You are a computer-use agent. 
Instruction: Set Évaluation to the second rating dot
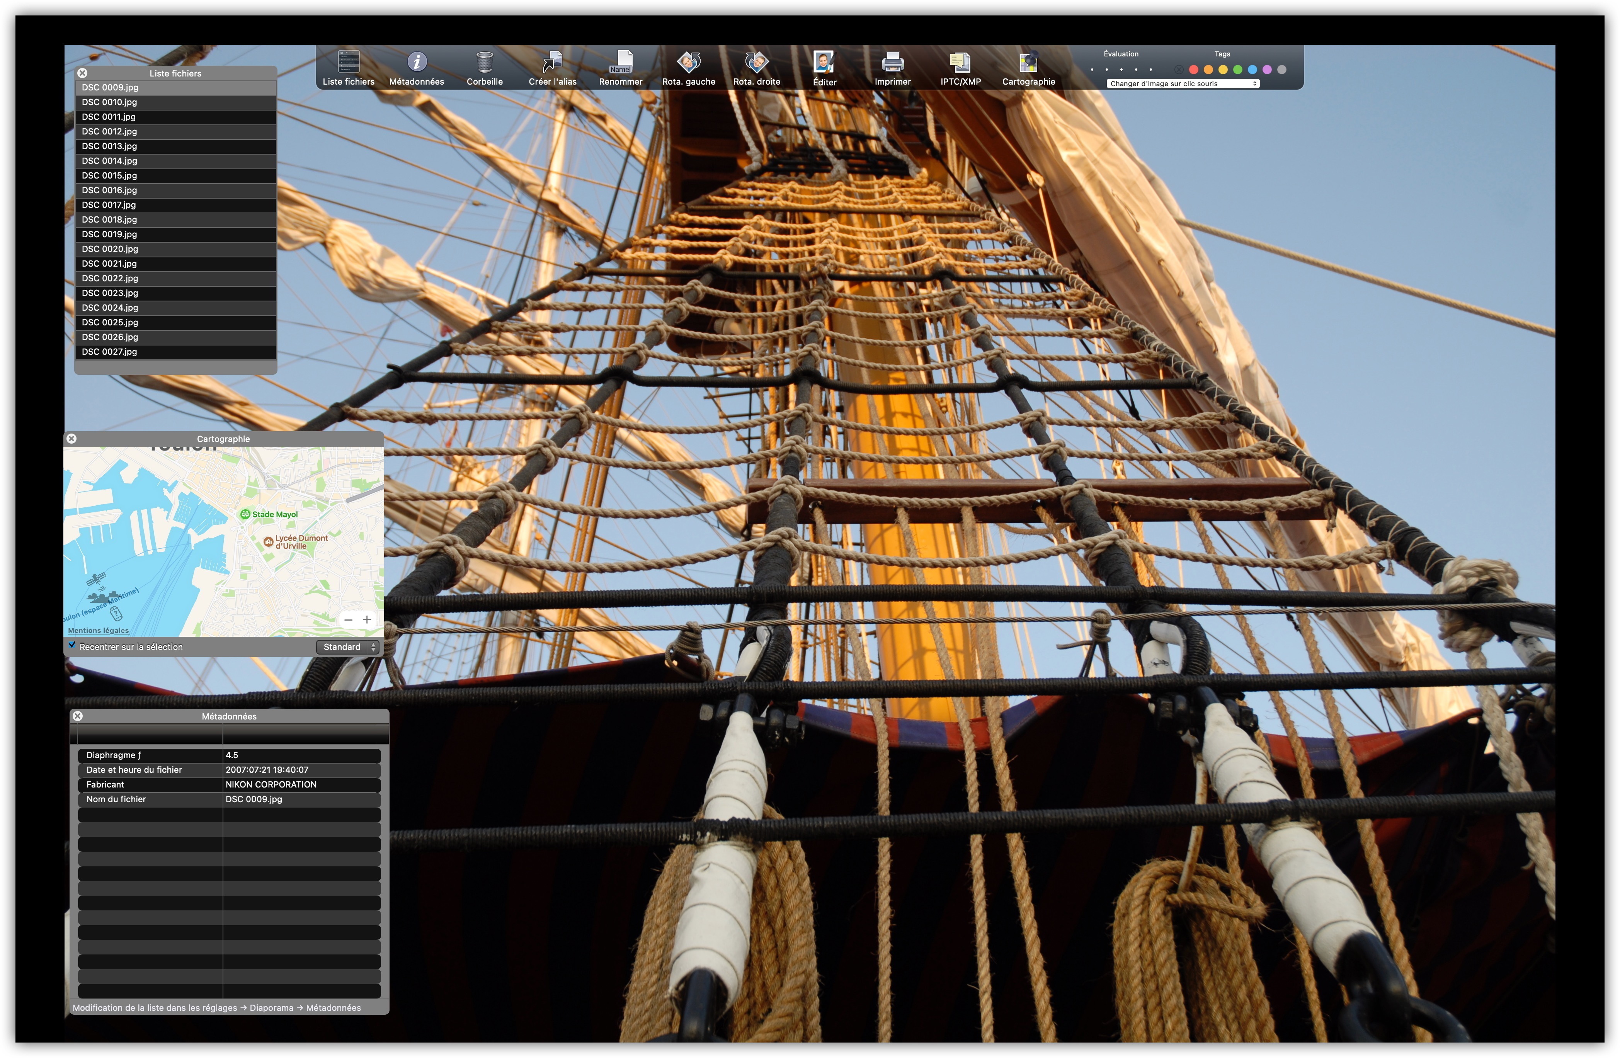[1107, 70]
